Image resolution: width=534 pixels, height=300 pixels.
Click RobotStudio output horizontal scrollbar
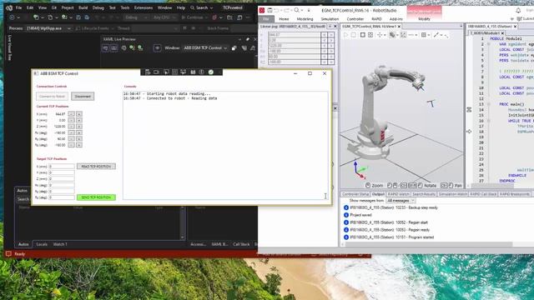click(x=428, y=244)
